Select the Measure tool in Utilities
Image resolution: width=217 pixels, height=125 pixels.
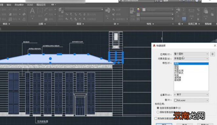(x=191, y=11)
